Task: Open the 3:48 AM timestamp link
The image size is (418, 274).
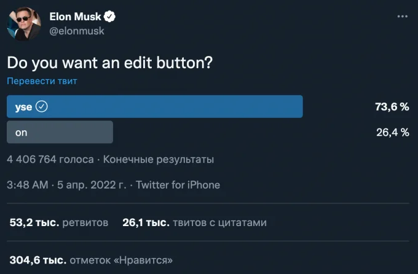Action: point(28,185)
